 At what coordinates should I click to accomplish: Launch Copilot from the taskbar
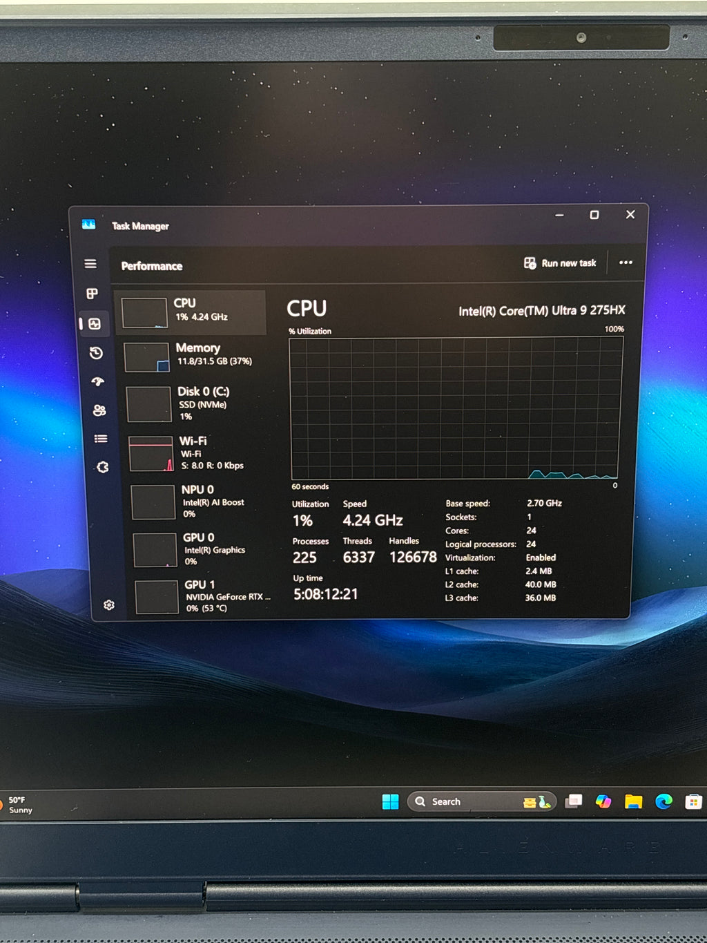[603, 801]
